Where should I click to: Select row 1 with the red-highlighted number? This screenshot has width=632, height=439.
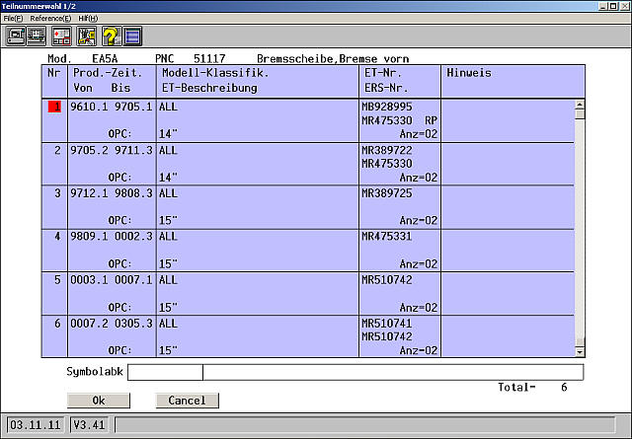54,107
